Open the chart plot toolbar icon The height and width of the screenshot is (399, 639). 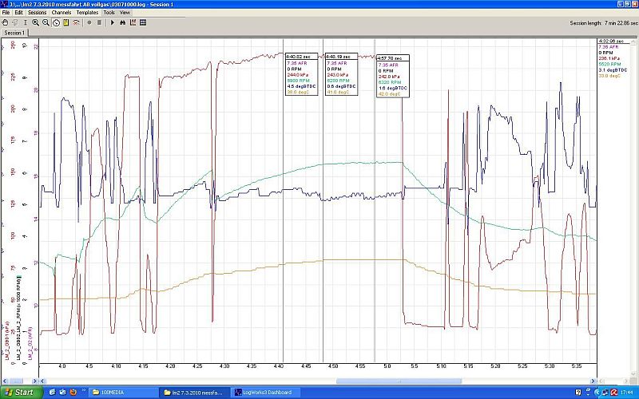(x=133, y=23)
